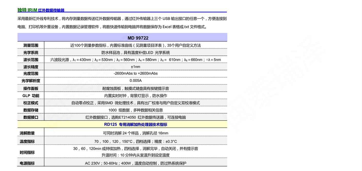This screenshot has width=362, height=171.
Task: Click the 消解数量 row label
Action: (x=30, y=133)
